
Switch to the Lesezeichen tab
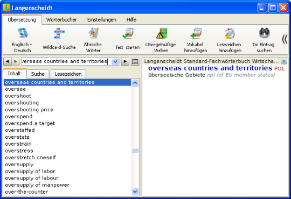point(68,74)
